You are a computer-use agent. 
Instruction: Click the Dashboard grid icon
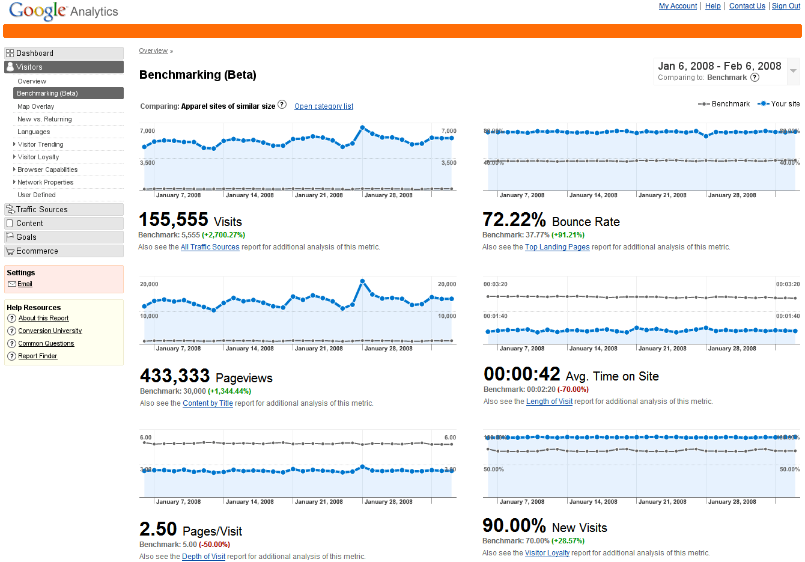[x=10, y=53]
